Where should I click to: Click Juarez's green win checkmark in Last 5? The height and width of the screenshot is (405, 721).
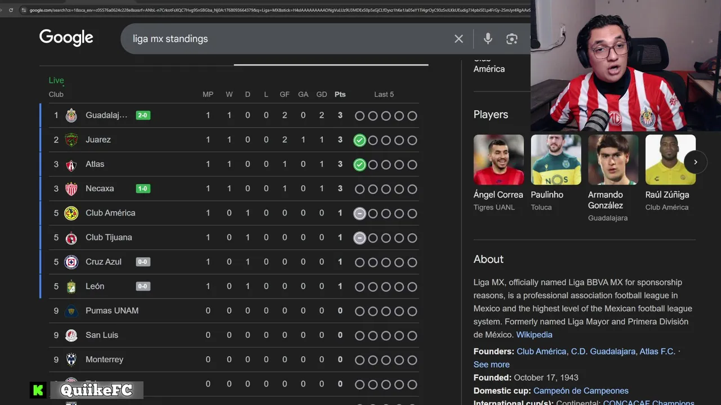(359, 140)
